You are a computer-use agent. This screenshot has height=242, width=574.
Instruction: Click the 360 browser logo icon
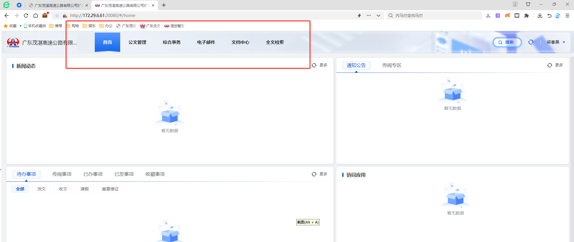coord(6,5)
